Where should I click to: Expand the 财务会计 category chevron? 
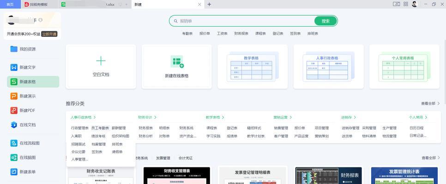(155, 117)
